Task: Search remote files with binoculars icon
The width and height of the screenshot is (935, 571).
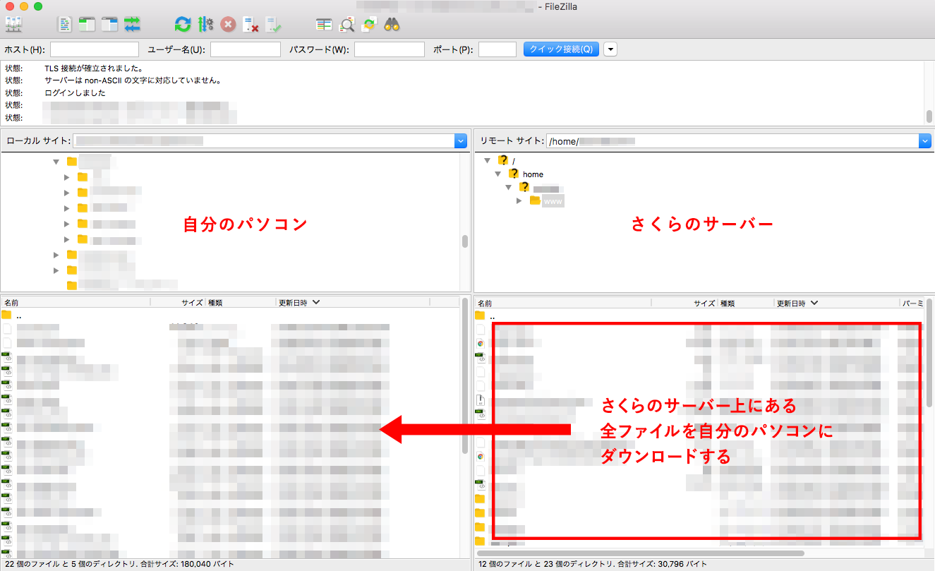Action: [392, 25]
